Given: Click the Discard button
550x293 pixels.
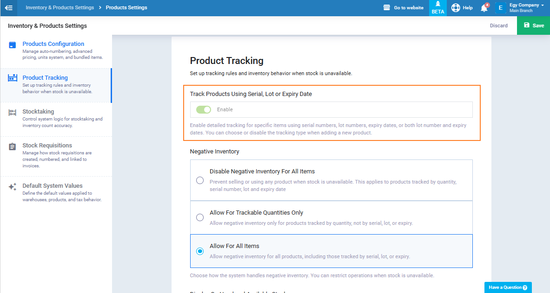Looking at the screenshot, I should [498, 25].
